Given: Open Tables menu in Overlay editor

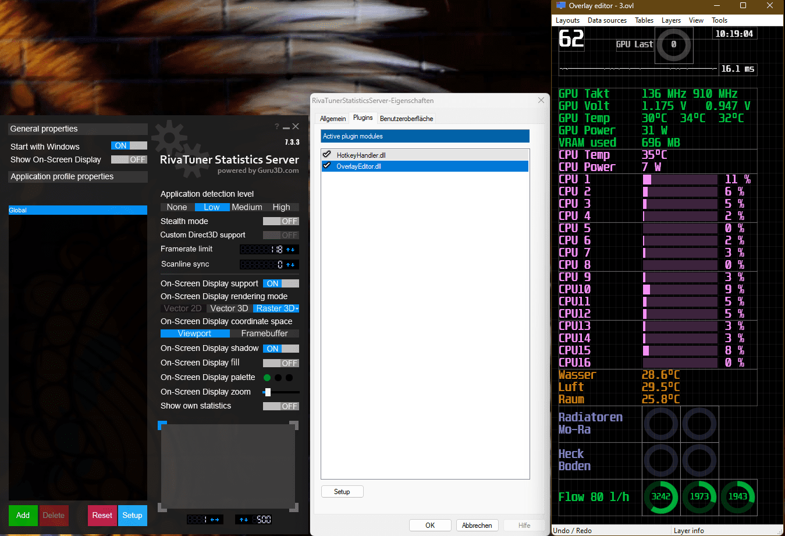Looking at the screenshot, I should [644, 20].
